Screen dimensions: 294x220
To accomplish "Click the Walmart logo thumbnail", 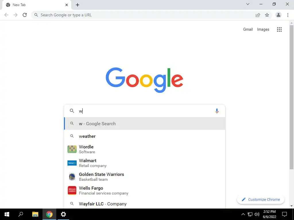I will (72, 163).
